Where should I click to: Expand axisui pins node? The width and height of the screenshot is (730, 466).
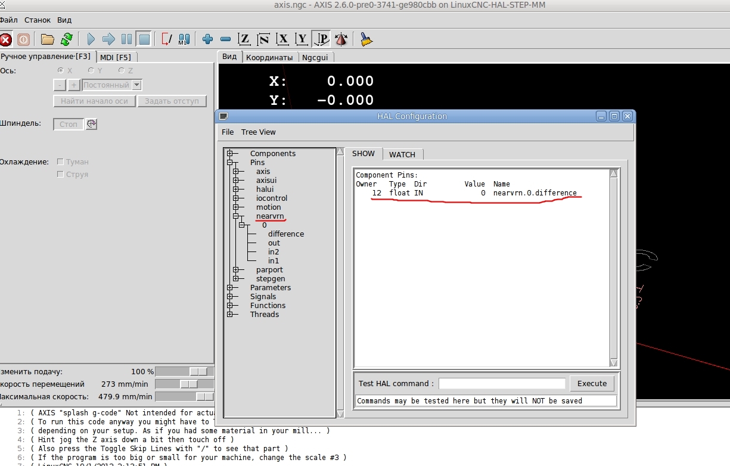point(235,181)
